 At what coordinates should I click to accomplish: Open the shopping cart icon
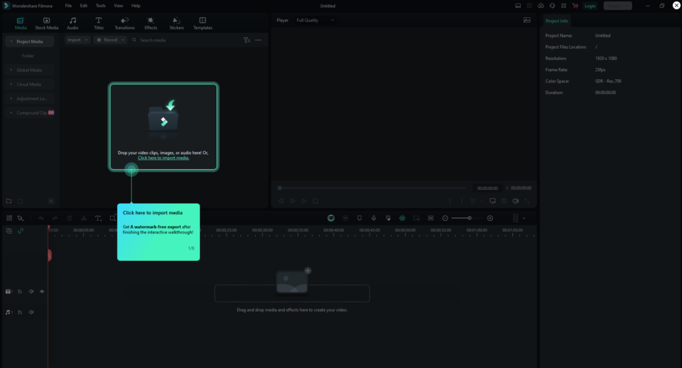[x=575, y=6]
